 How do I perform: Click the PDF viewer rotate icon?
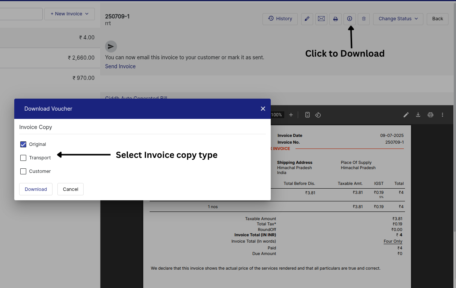(x=318, y=115)
